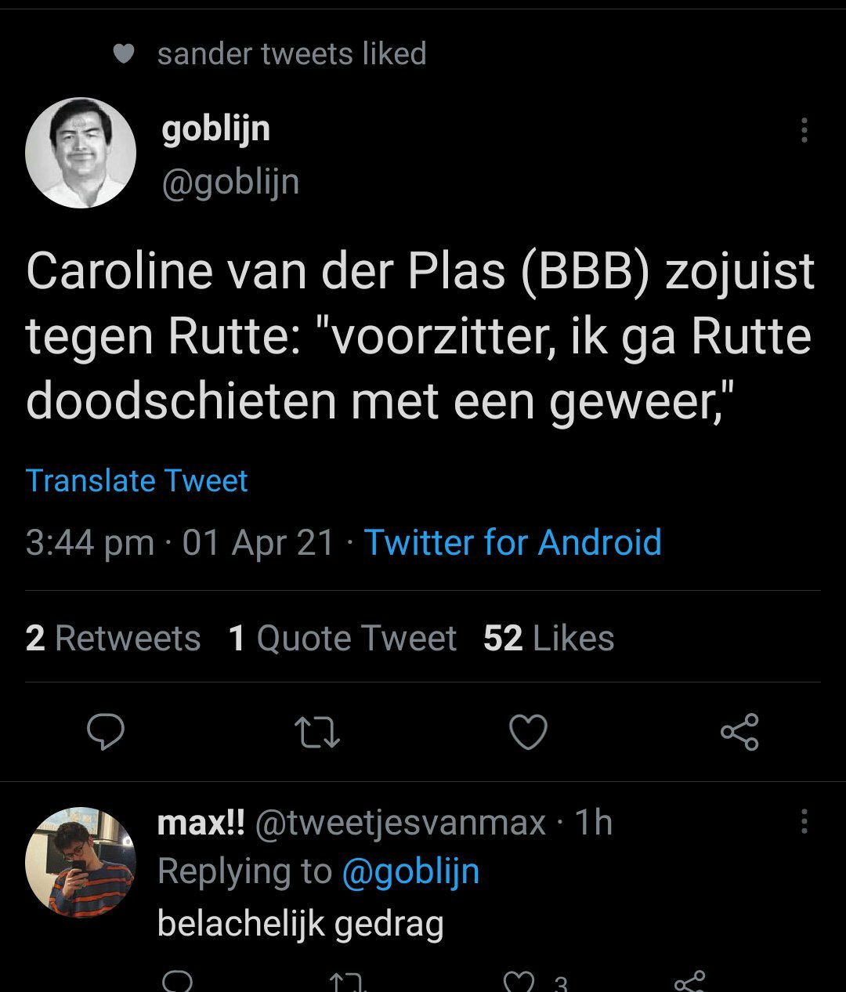Show the 52 Likes list
Viewport: 846px width, 992px height.
[x=548, y=638]
